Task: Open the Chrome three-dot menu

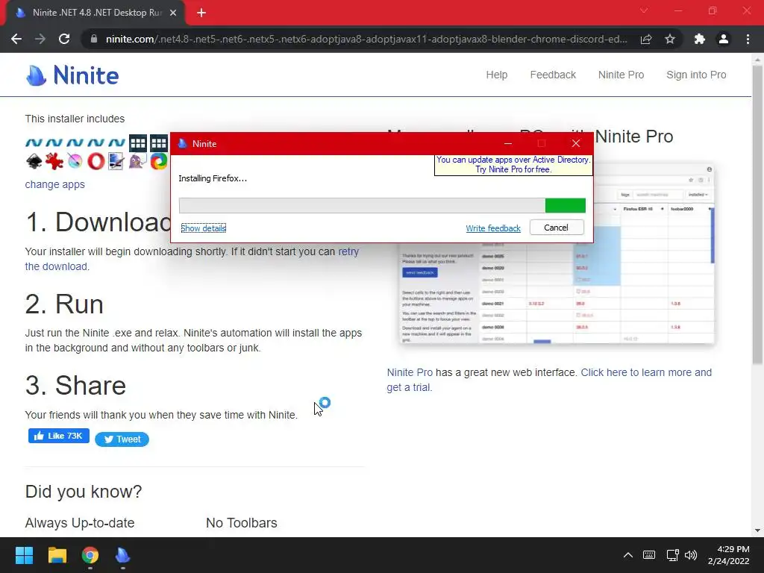Action: pos(748,39)
